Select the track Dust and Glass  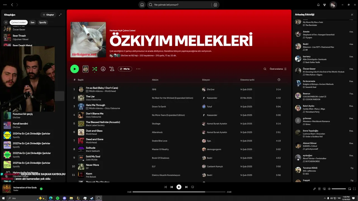click(x=94, y=131)
